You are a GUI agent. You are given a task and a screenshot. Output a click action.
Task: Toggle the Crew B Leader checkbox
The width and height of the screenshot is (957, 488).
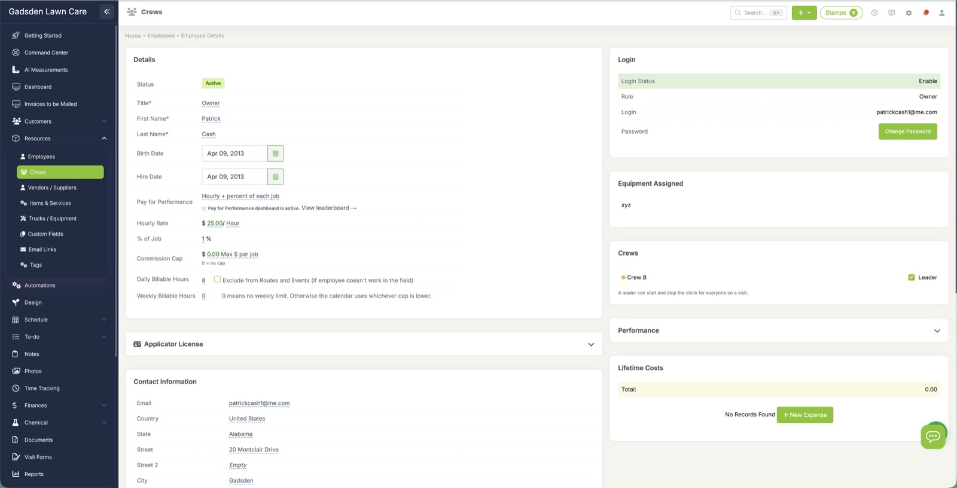[912, 277]
